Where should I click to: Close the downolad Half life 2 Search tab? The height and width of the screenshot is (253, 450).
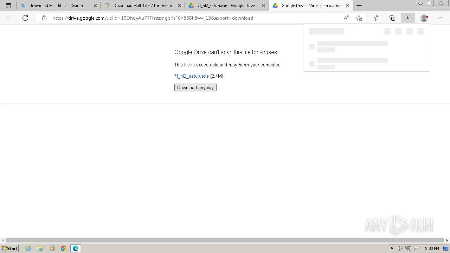95,6
